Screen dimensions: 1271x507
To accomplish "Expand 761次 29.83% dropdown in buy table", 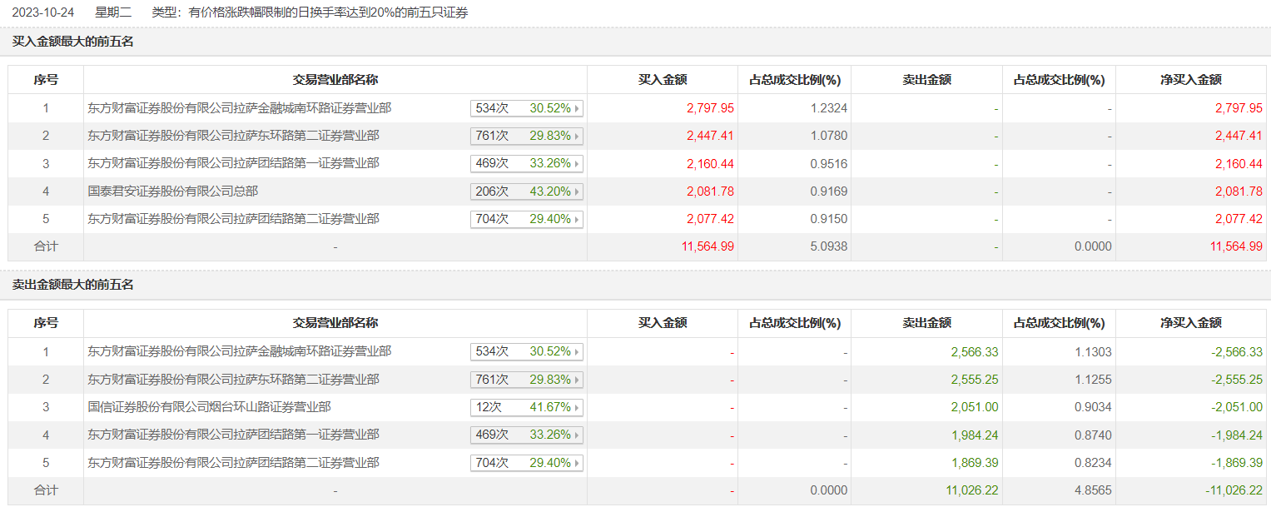I will pyautogui.click(x=526, y=136).
